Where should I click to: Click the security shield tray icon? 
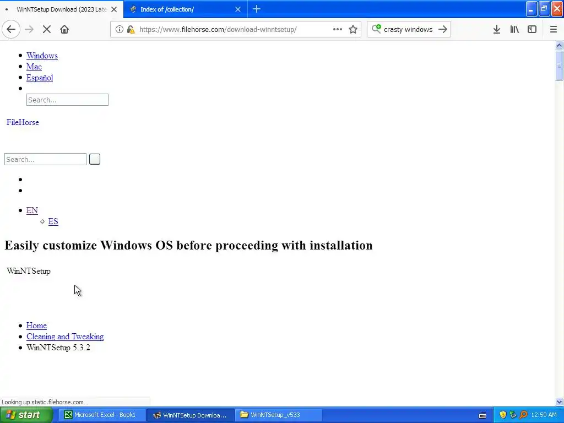coord(503,415)
